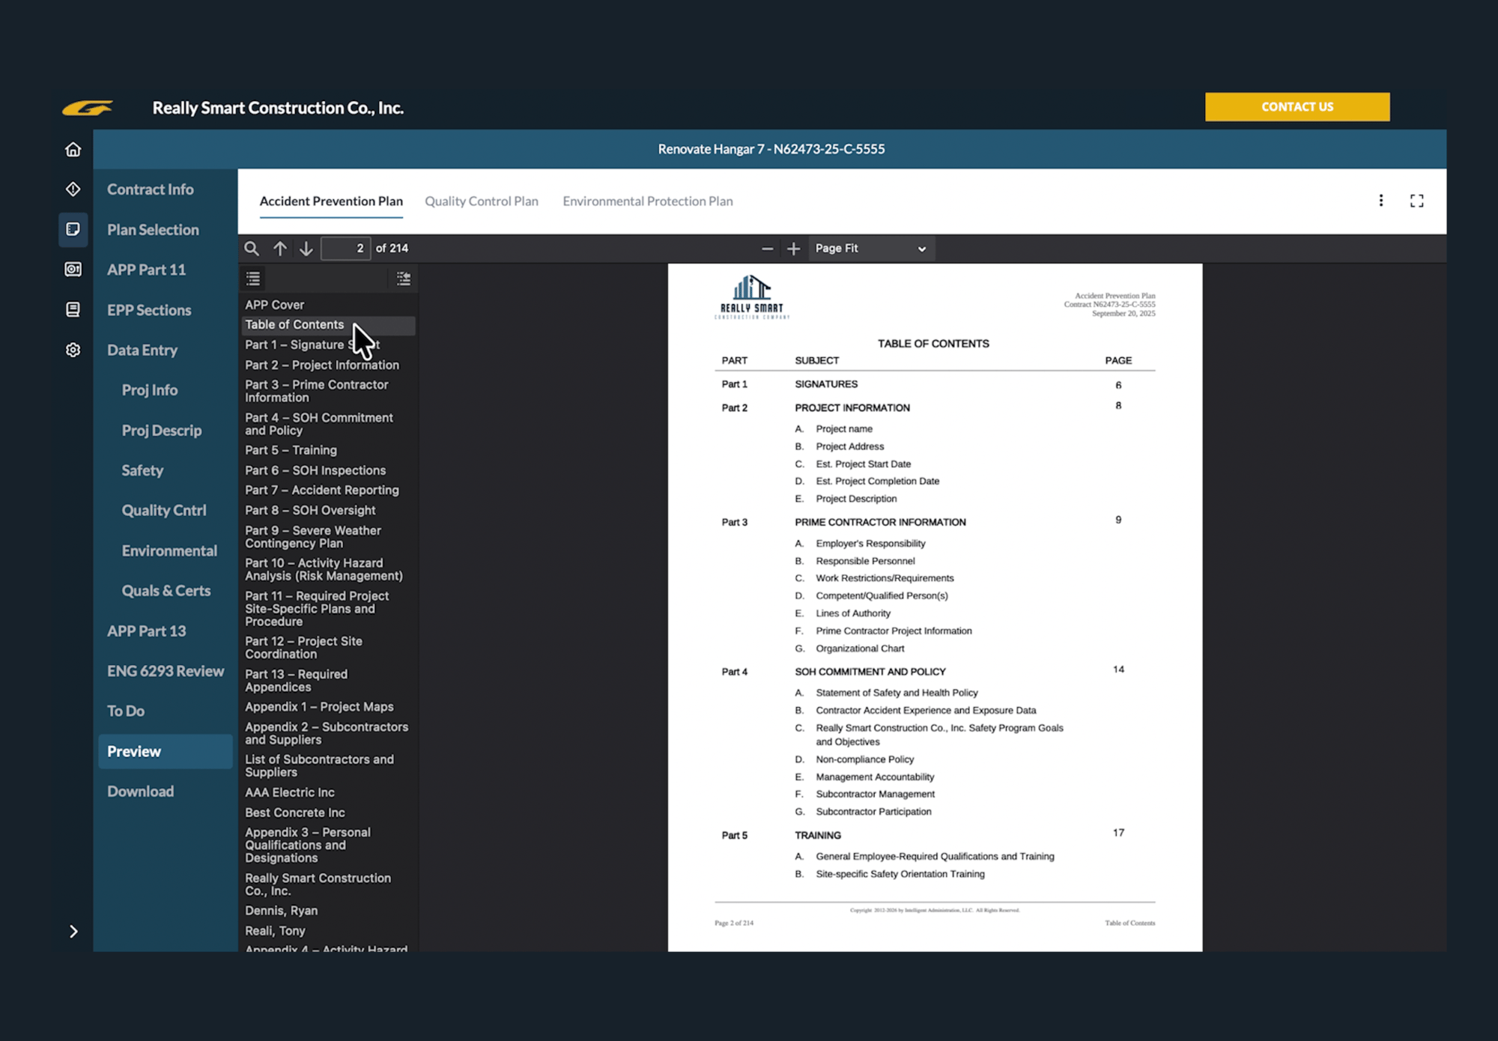Select the Accident Prevention Plan tab

point(331,201)
